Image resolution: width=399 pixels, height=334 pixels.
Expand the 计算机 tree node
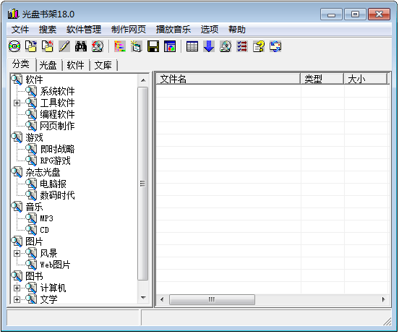tap(17, 288)
